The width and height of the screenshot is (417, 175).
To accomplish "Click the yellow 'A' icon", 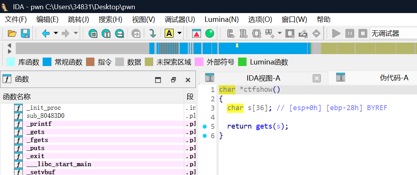I will (169, 33).
